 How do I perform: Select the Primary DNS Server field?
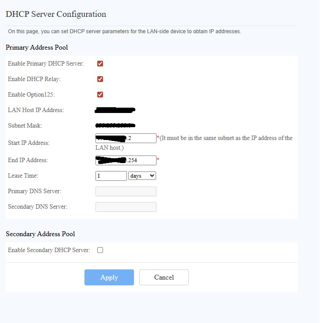tap(126, 191)
